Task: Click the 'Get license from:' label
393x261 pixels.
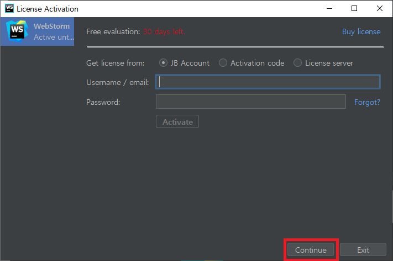Action: coord(116,63)
